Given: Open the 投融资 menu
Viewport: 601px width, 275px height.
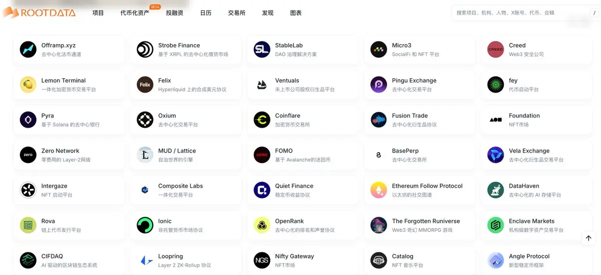Looking at the screenshot, I should pyautogui.click(x=174, y=13).
